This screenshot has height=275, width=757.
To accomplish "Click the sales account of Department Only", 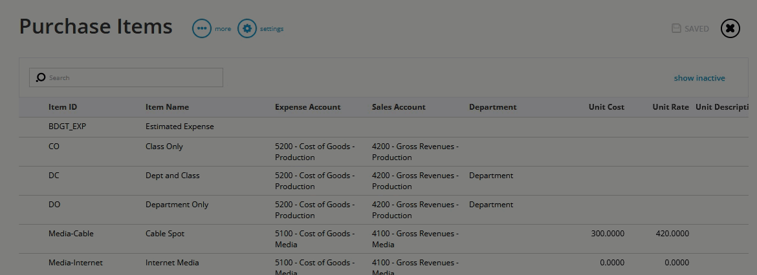I will tap(415, 210).
